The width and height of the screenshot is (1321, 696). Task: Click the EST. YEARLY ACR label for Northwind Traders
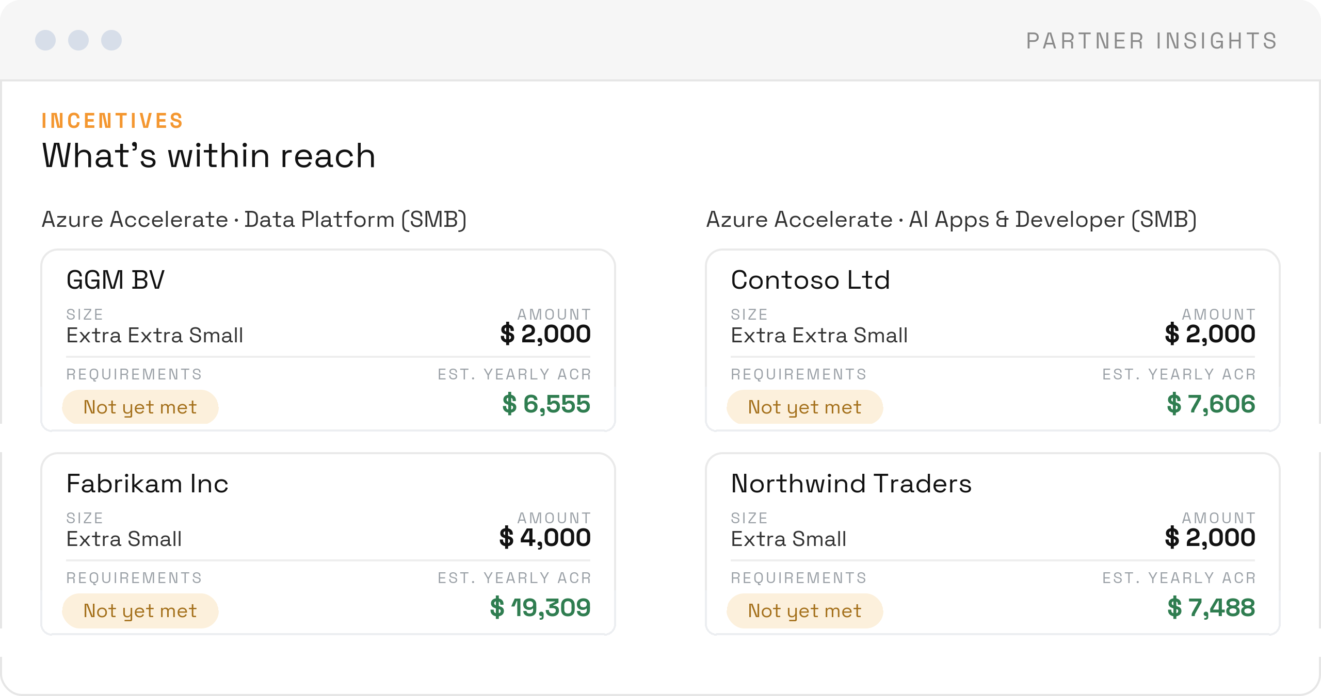click(x=1179, y=578)
